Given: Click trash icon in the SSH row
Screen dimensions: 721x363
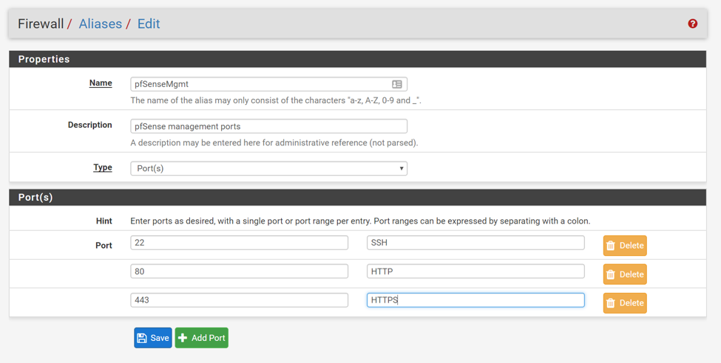Looking at the screenshot, I should coord(611,246).
